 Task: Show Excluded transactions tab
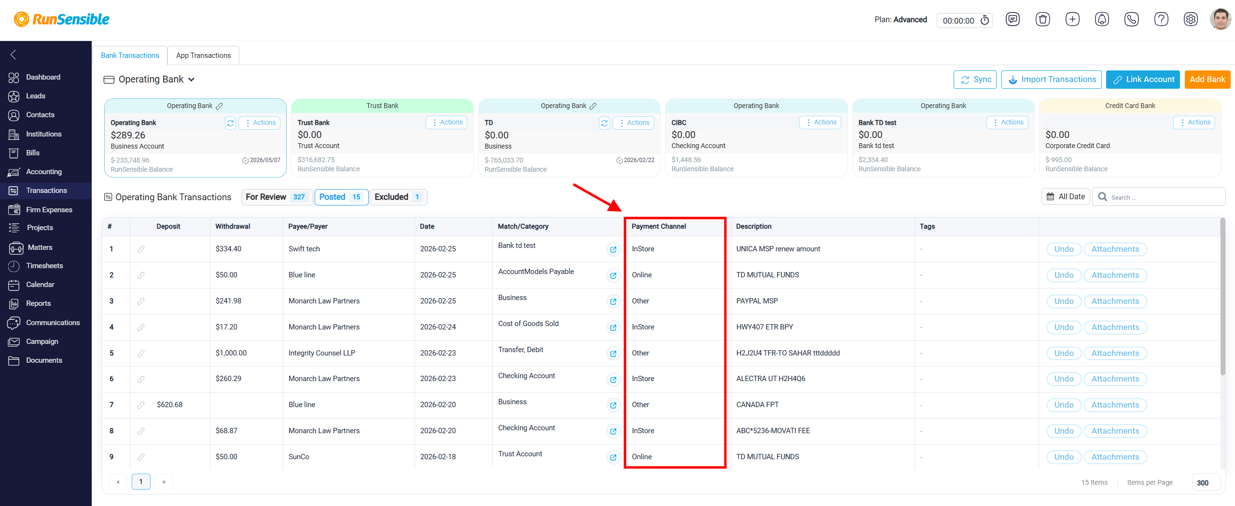pos(398,197)
